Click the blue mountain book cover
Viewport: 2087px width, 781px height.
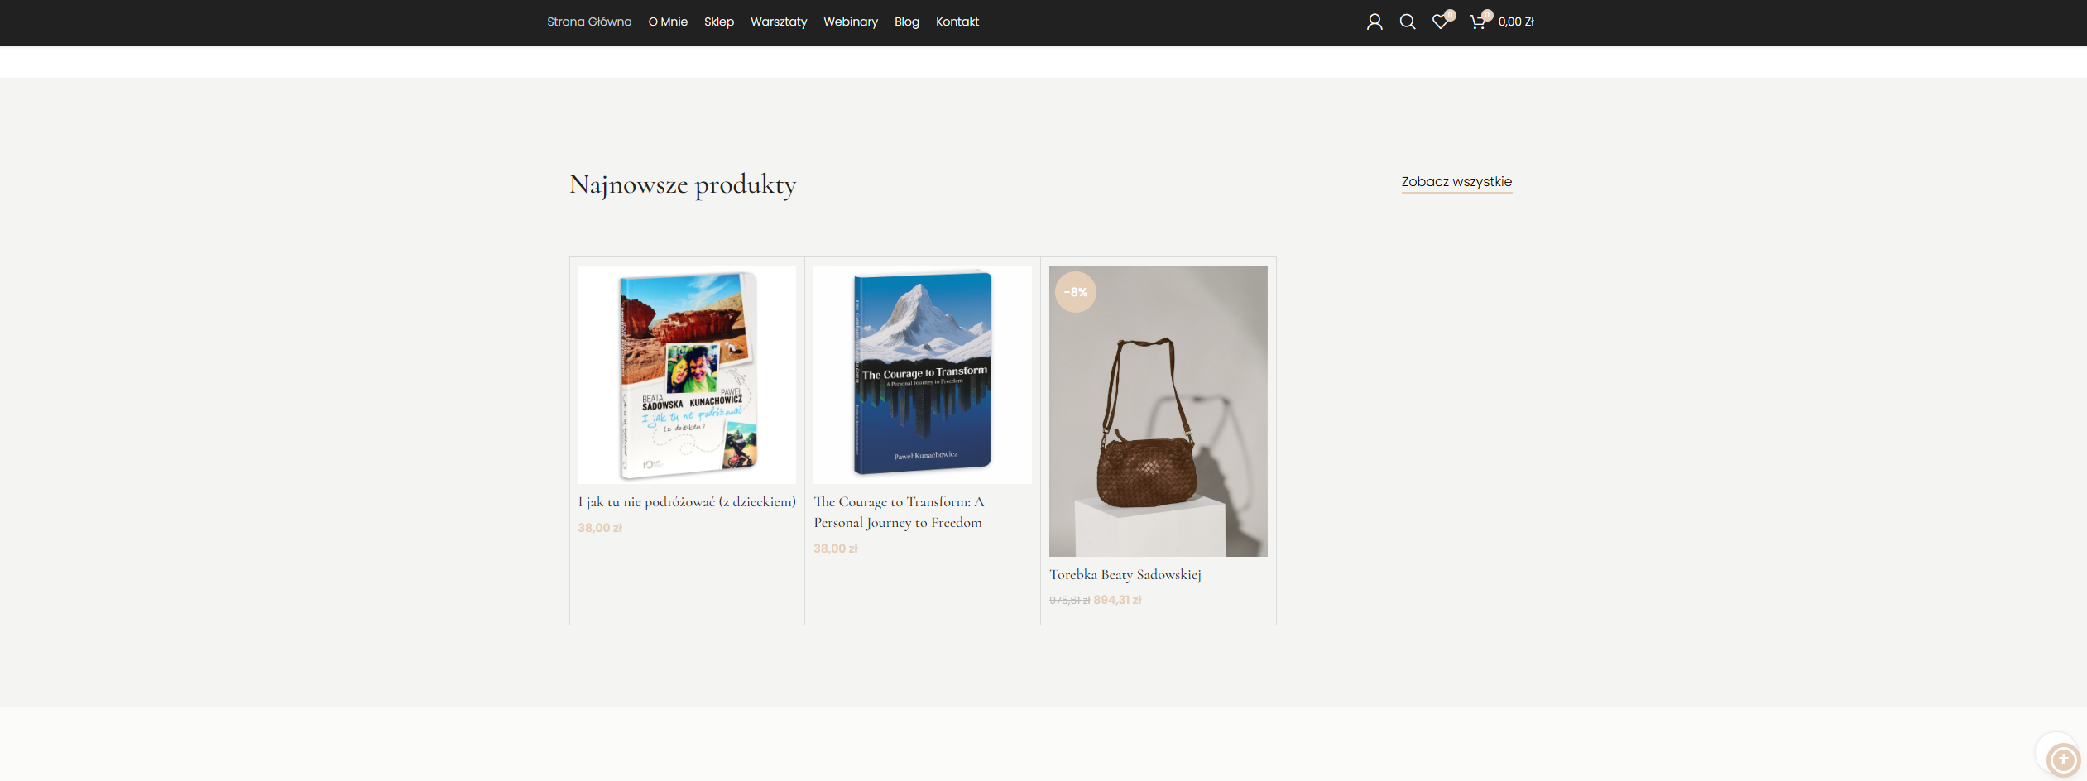pyautogui.click(x=922, y=375)
